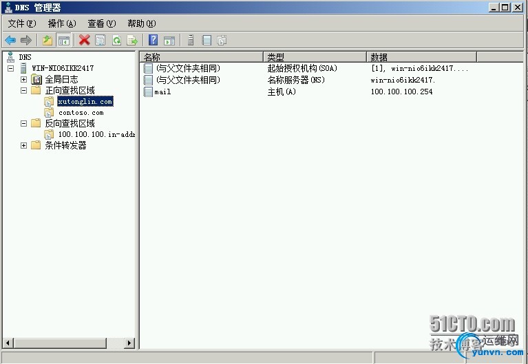Open the 文件(F) menu

pyautogui.click(x=22, y=23)
